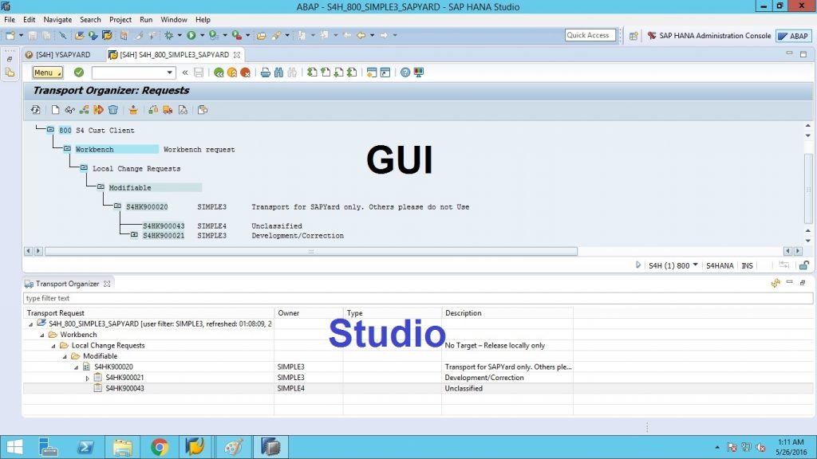
Task: Switch to SAP HANA Administration Console perspective
Action: click(709, 36)
